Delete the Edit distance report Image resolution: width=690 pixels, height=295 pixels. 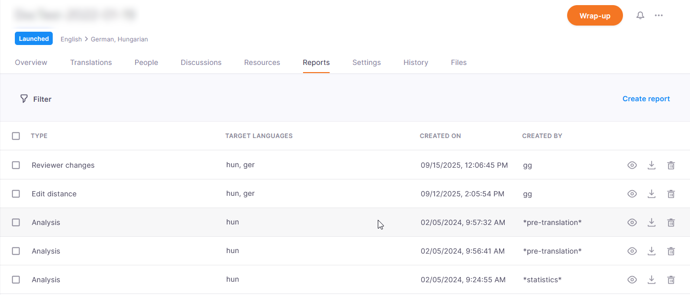click(x=671, y=194)
